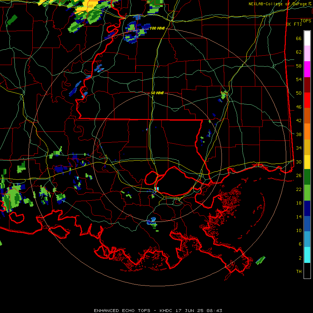313x313 pixels.
Task: Click the 'TH' legend label
Action: pos(299,272)
